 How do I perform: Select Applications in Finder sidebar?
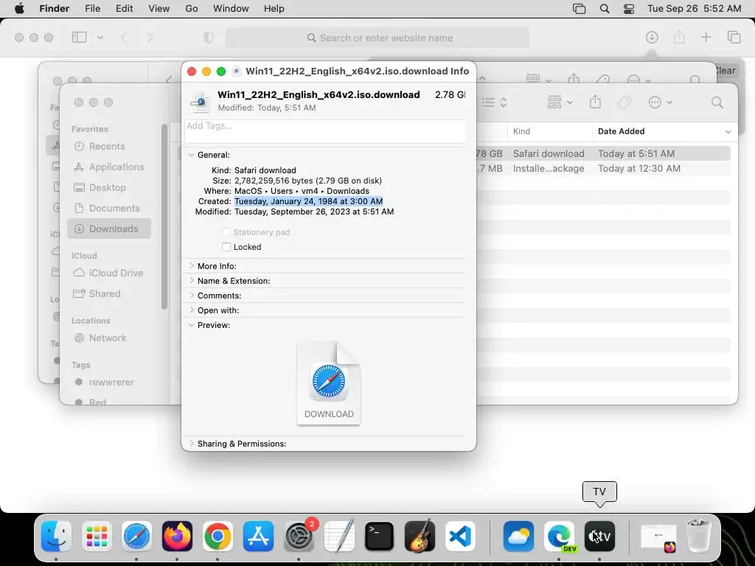pyautogui.click(x=109, y=167)
